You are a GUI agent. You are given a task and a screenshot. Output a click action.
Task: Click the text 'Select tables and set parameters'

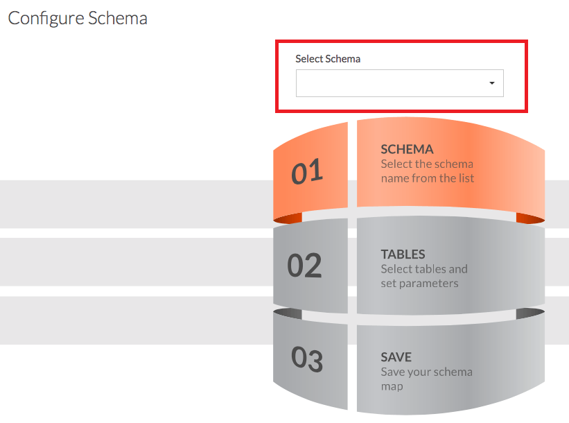tap(423, 275)
